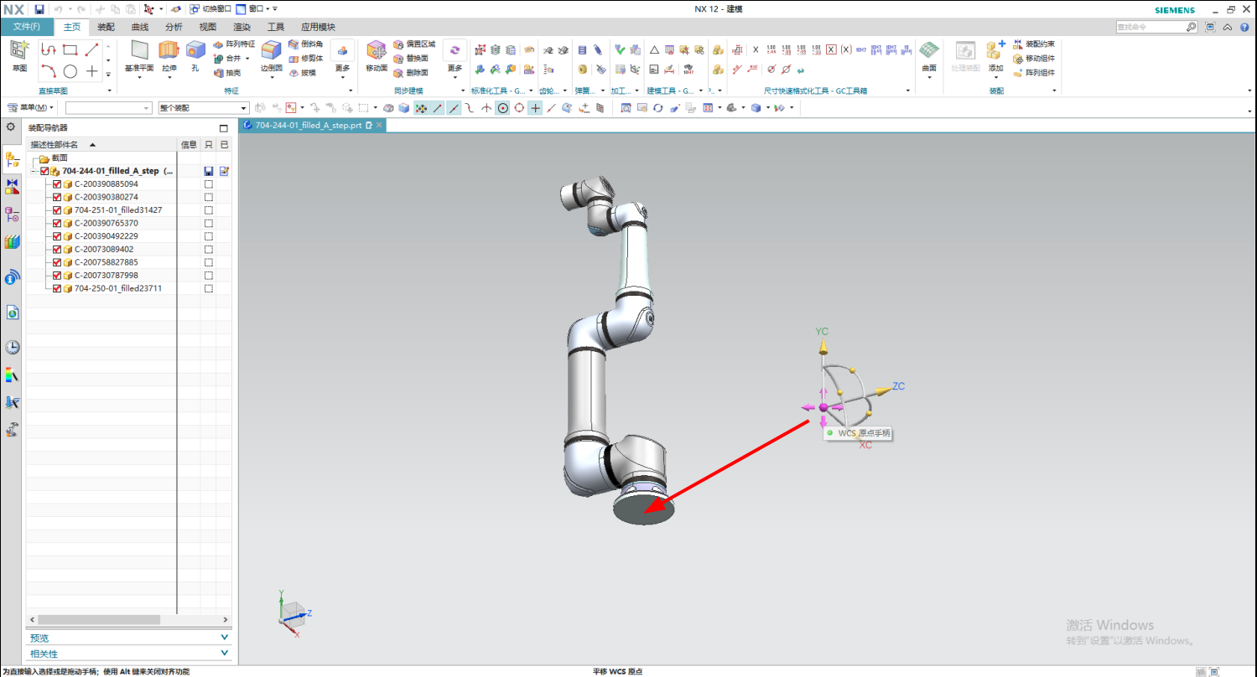Uncheck component C-200758827885
Viewport: 1257px width, 677px height.
tap(57, 262)
